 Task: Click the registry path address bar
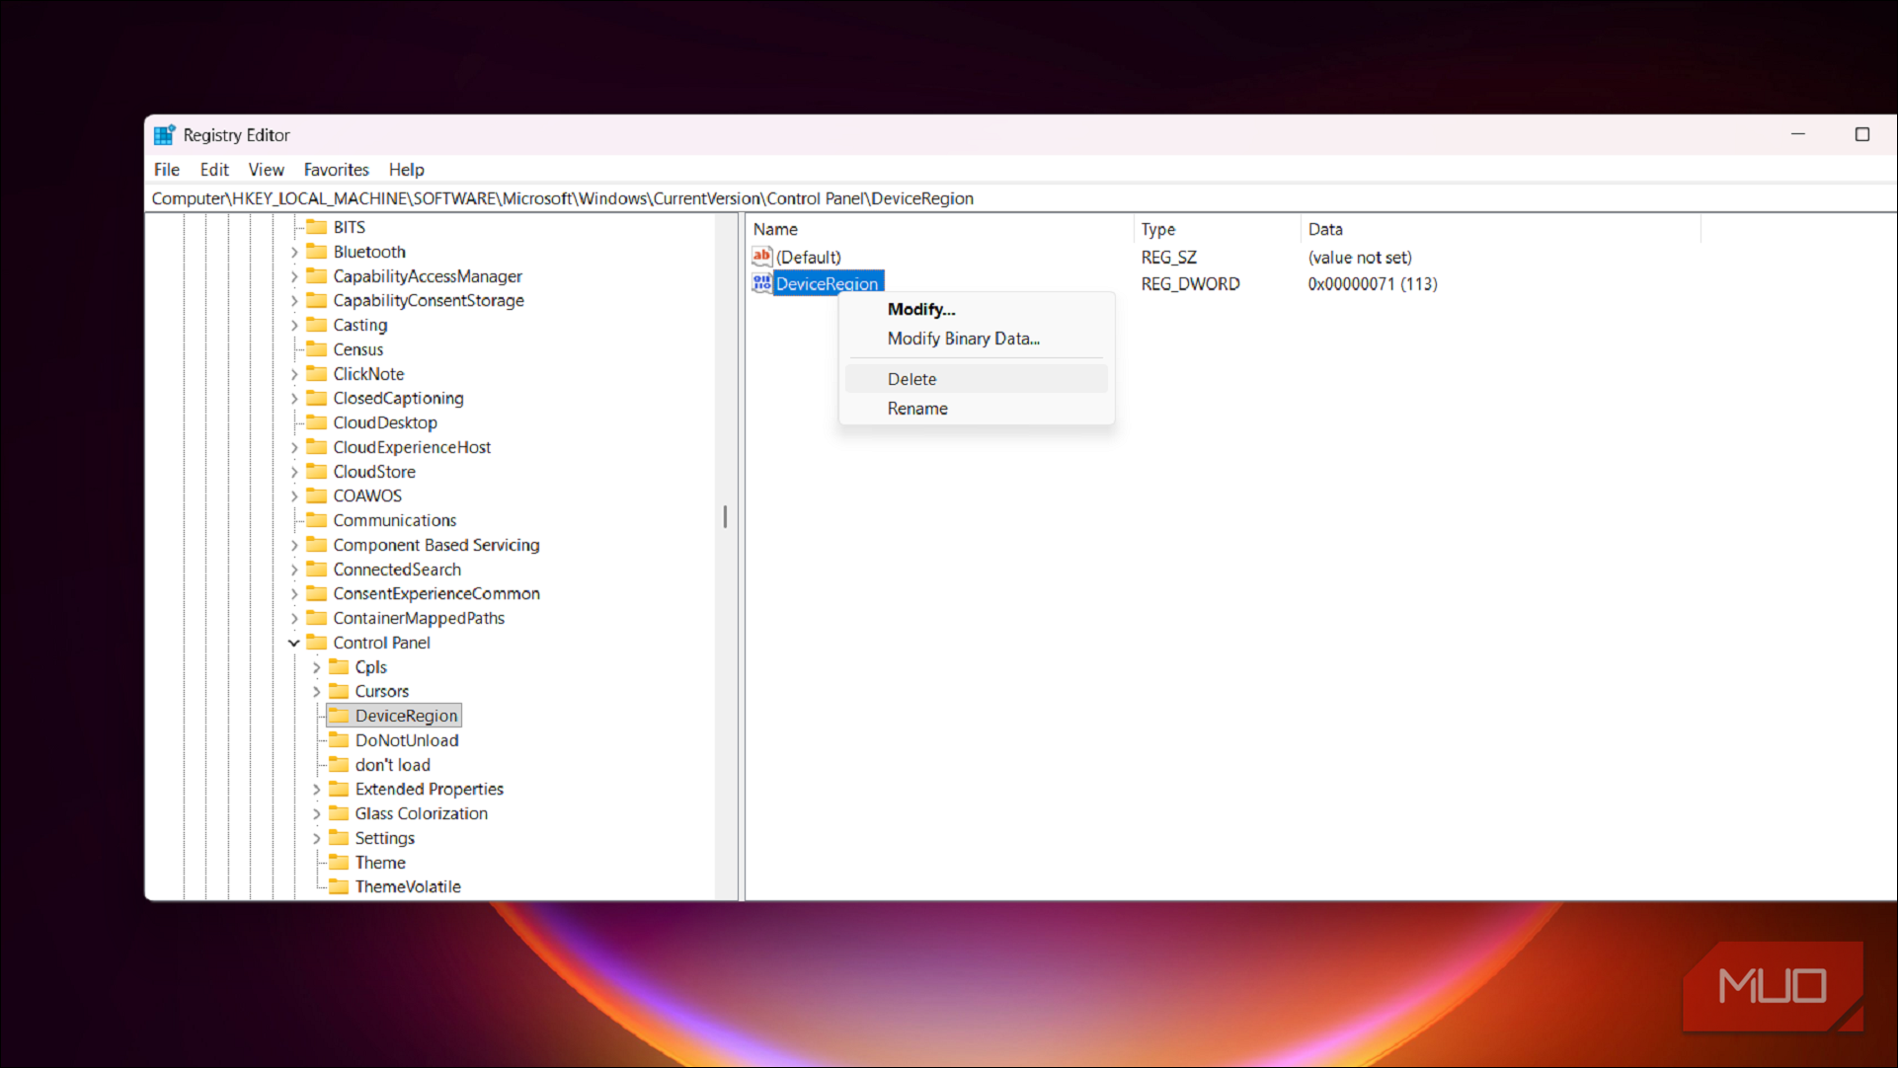pyautogui.click(x=1022, y=198)
